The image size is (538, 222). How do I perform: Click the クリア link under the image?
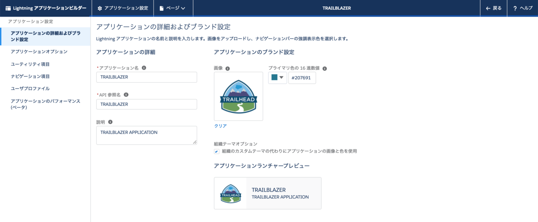220,126
